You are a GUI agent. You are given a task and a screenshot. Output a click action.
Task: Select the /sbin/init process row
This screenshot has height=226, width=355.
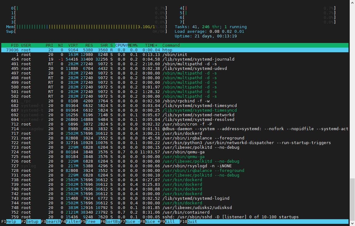coord(174,55)
